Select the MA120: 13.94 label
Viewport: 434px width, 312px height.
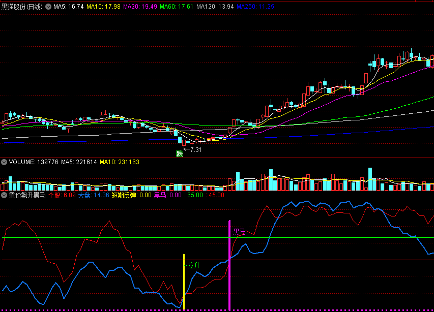pos(215,7)
